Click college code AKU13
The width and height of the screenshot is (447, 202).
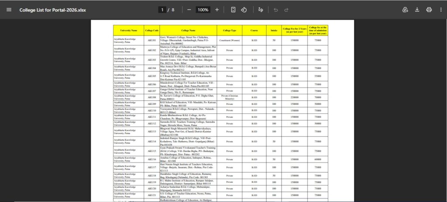point(151,132)
